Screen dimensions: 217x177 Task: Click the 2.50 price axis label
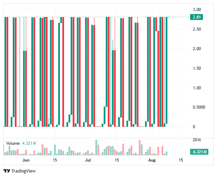[197, 29]
